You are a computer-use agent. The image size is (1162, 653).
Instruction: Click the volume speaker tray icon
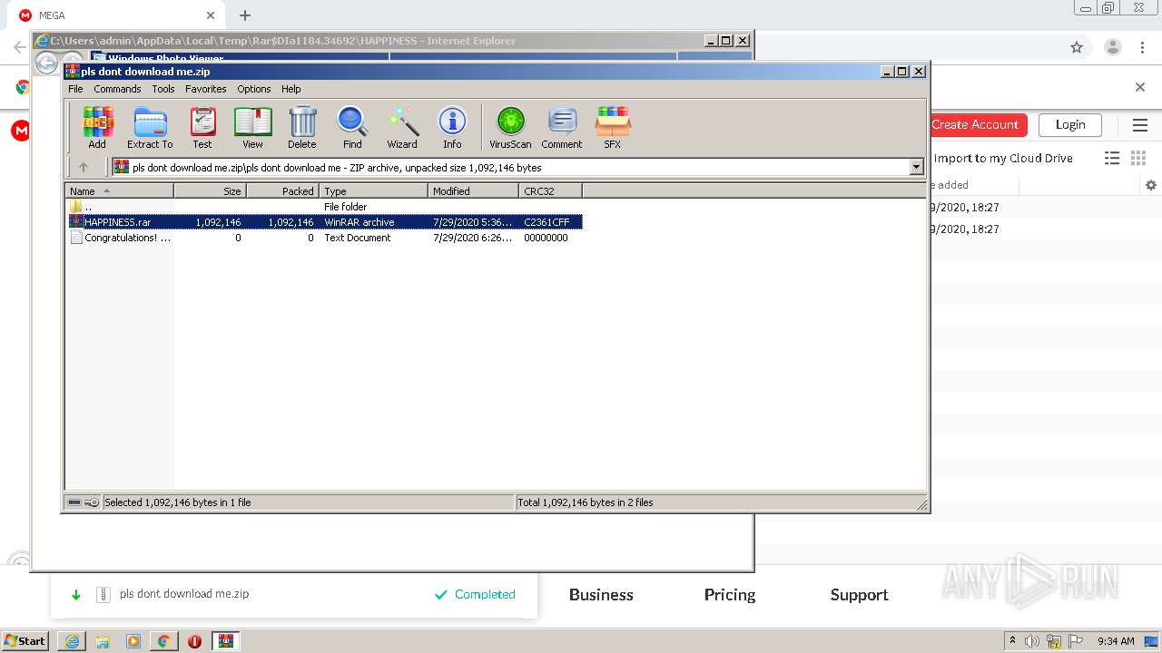pyautogui.click(x=1032, y=641)
